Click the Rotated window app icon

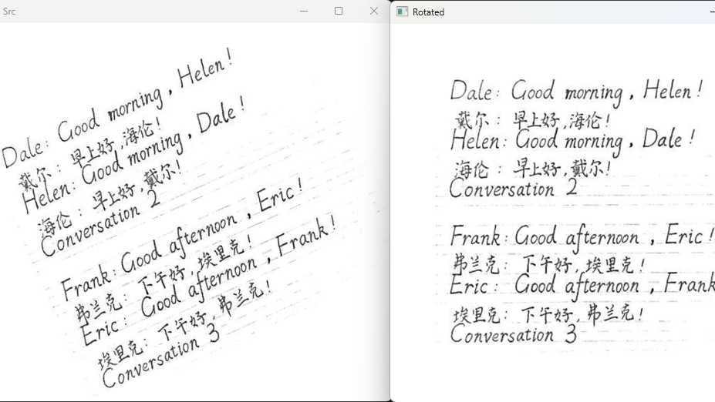coord(402,12)
